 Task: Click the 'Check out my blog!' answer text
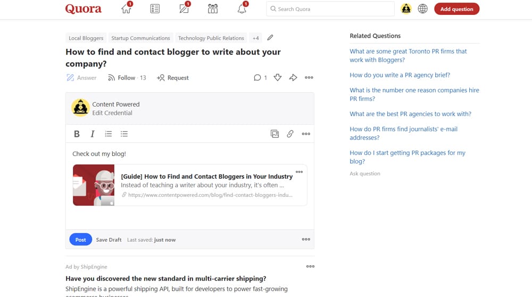(99, 154)
